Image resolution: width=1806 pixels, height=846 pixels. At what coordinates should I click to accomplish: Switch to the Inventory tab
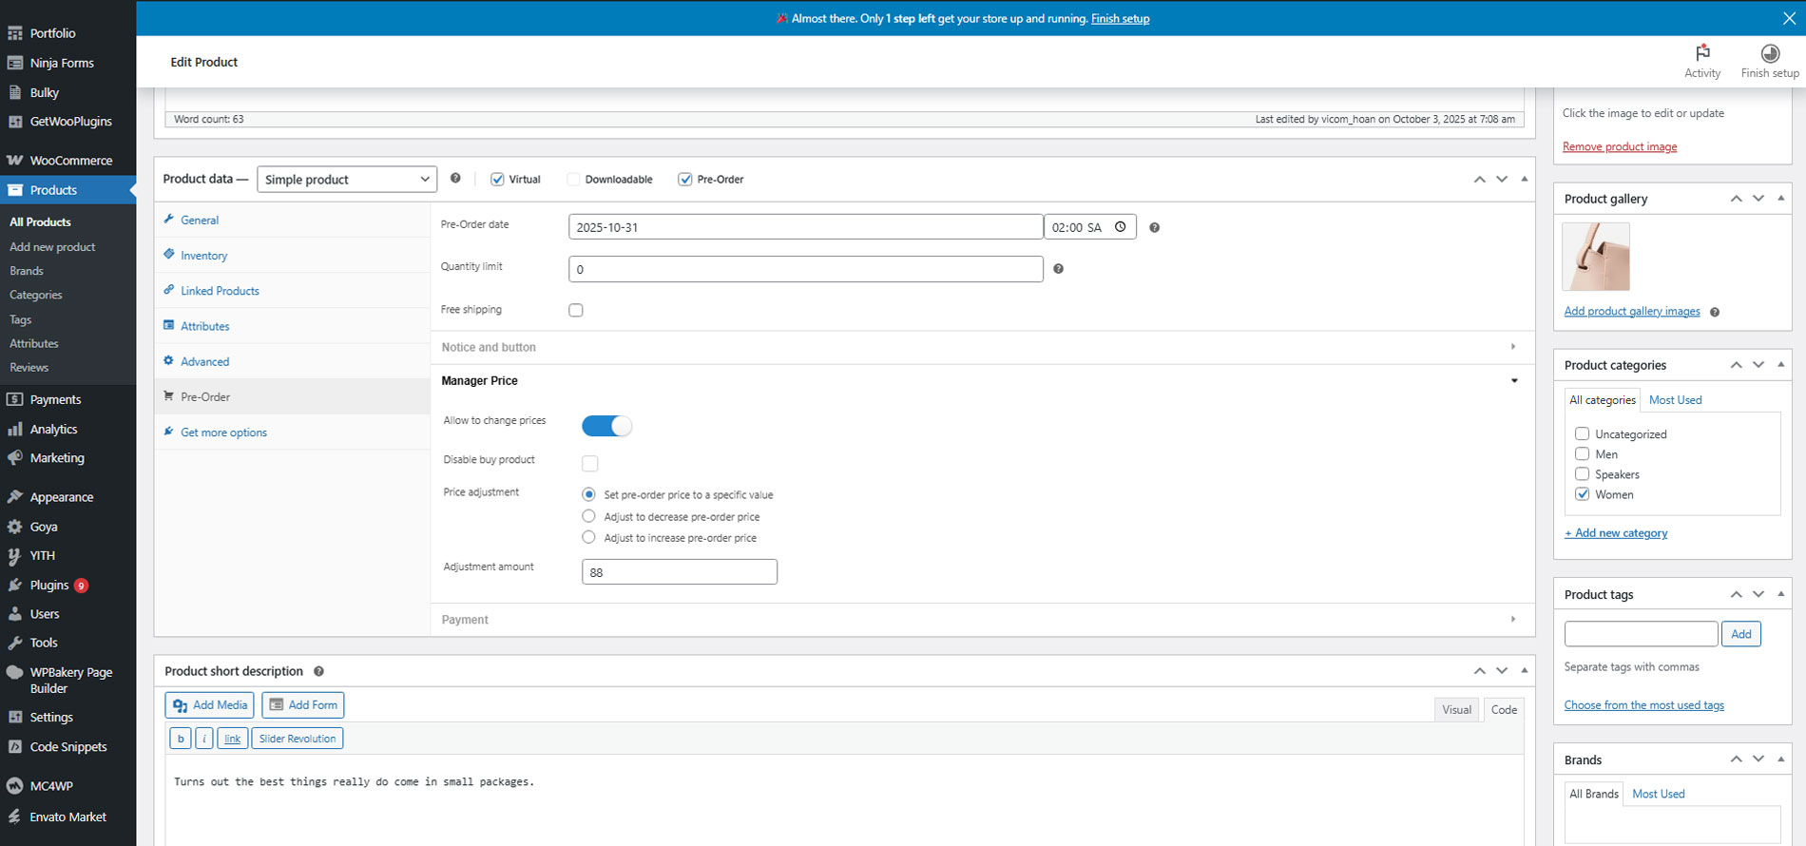tap(203, 256)
